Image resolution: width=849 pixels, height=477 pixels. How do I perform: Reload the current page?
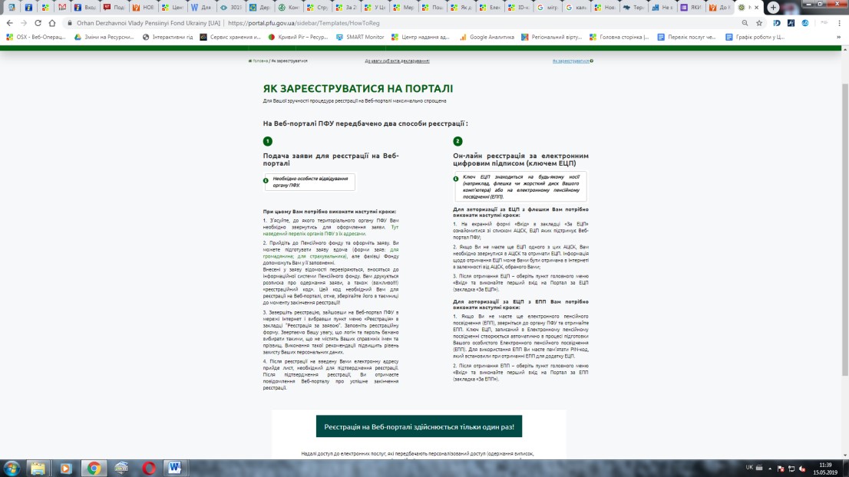point(38,23)
